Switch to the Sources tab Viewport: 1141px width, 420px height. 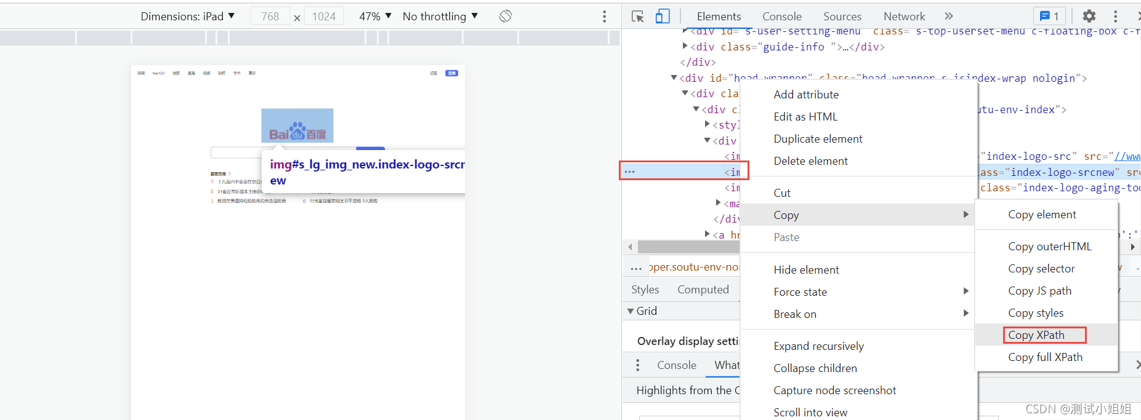(842, 17)
